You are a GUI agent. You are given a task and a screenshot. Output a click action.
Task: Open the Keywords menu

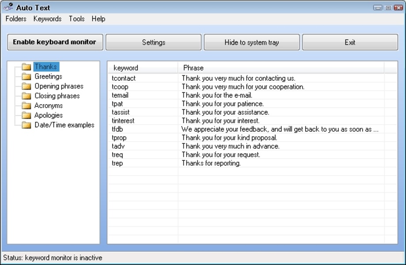click(47, 19)
